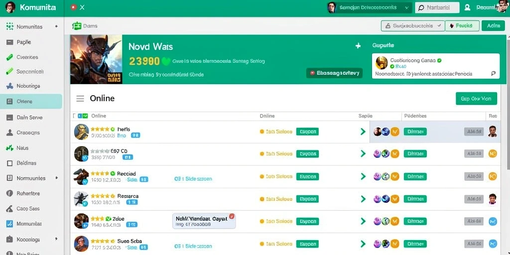Open the hamburger menu beside Online heading
This screenshot has width=510, height=255.
point(80,99)
